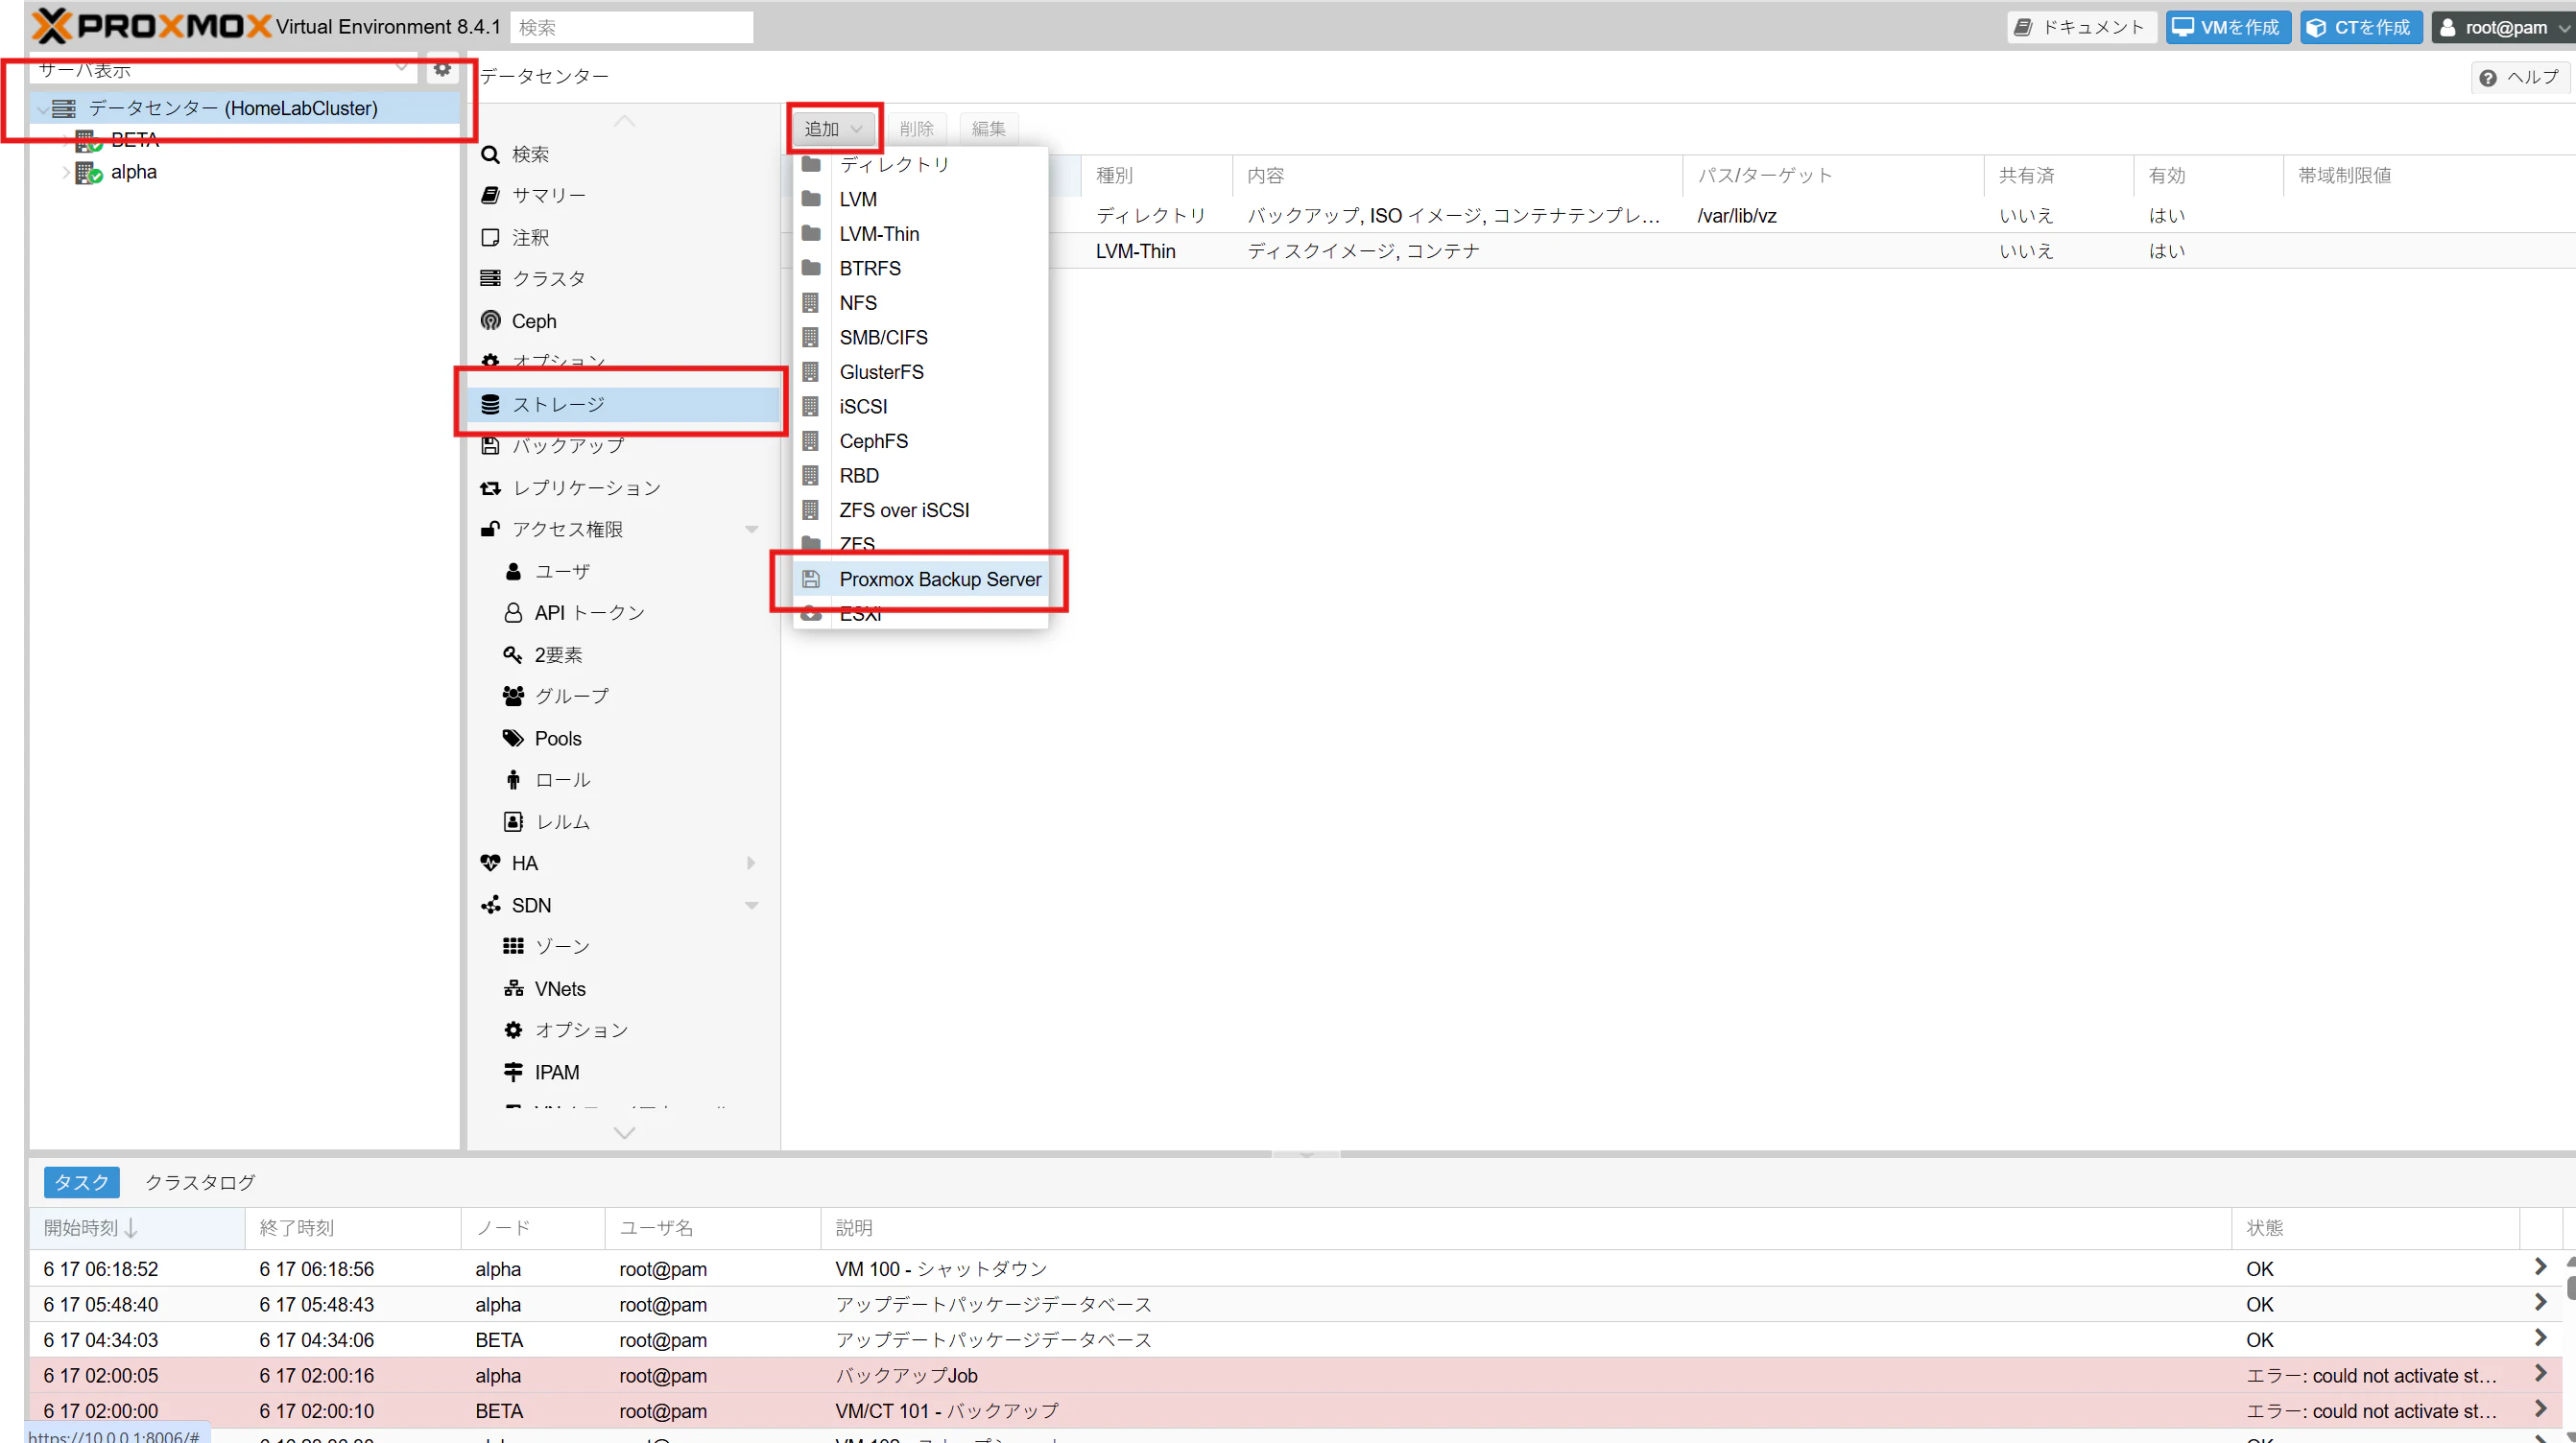Expand the alpha node in the tree
This screenshot has height=1443, width=2576.
[66, 172]
